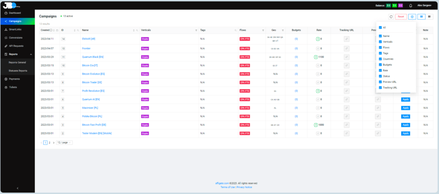Screen dimensions: 439x194
Task: Click filter icon in Verticals column header
Action: click(196, 30)
